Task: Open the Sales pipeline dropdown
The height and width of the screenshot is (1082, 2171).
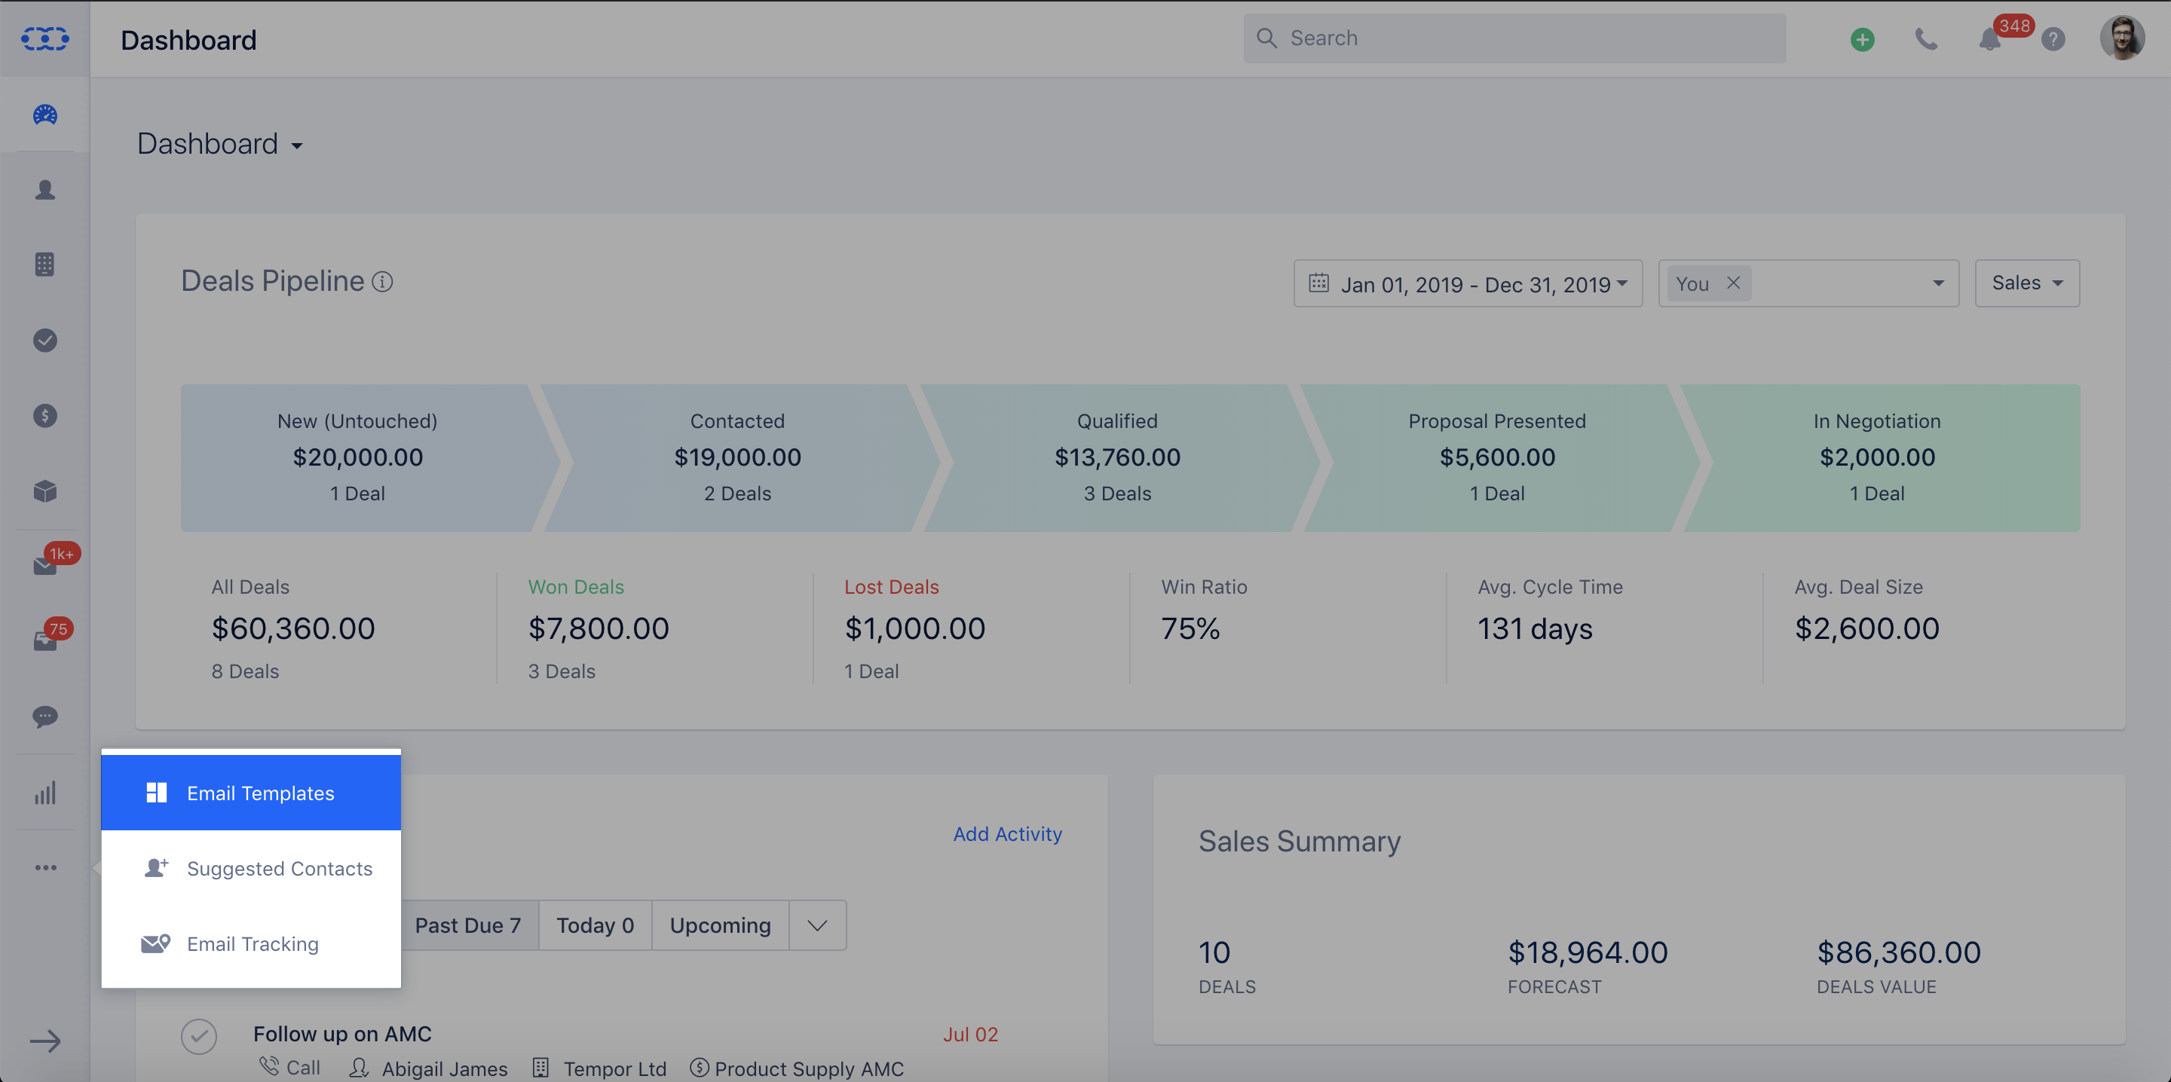Action: (2027, 283)
